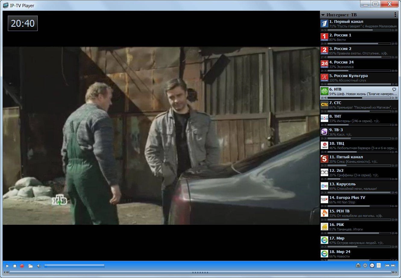Click the video playback area
The image size is (401, 278).
click(161, 136)
